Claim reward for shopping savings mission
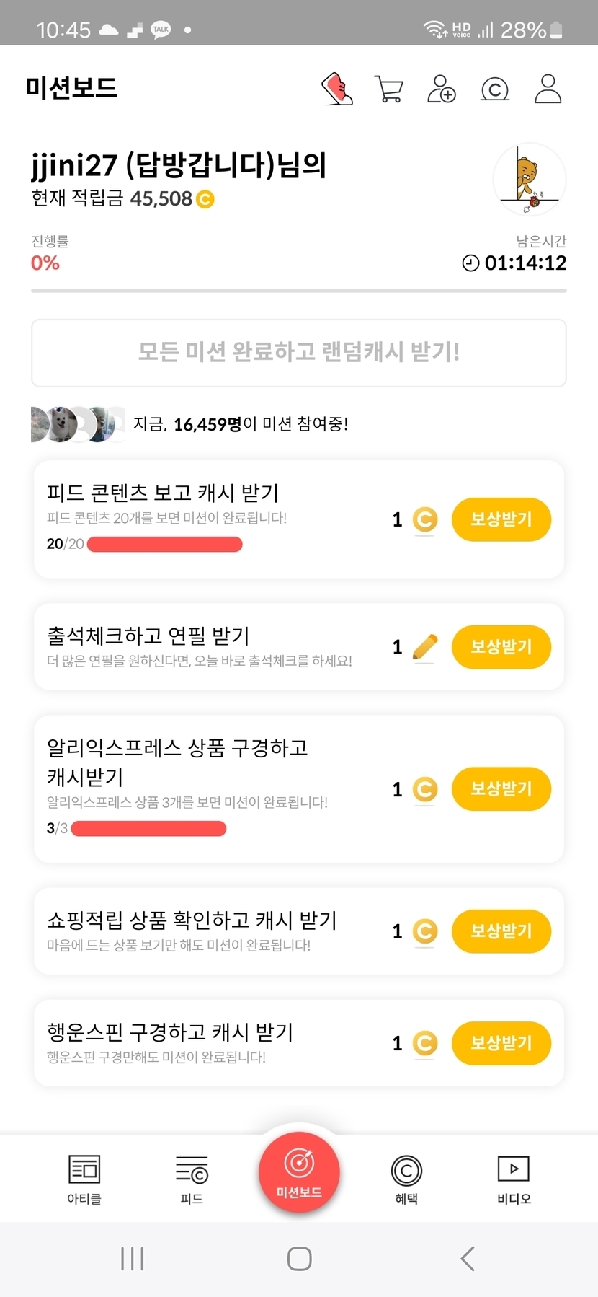 coord(501,931)
